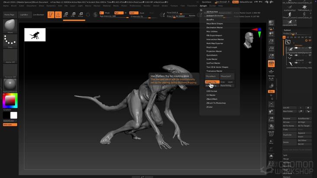Click the Duplicate subtool button
The height and width of the screenshot is (178, 317).
click(290, 135)
